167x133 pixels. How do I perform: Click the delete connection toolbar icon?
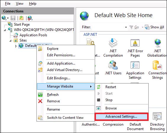pyautogui.click(x=30, y=18)
